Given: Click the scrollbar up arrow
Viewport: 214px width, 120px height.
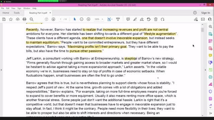Looking at the screenshot, I should tap(202, 25).
